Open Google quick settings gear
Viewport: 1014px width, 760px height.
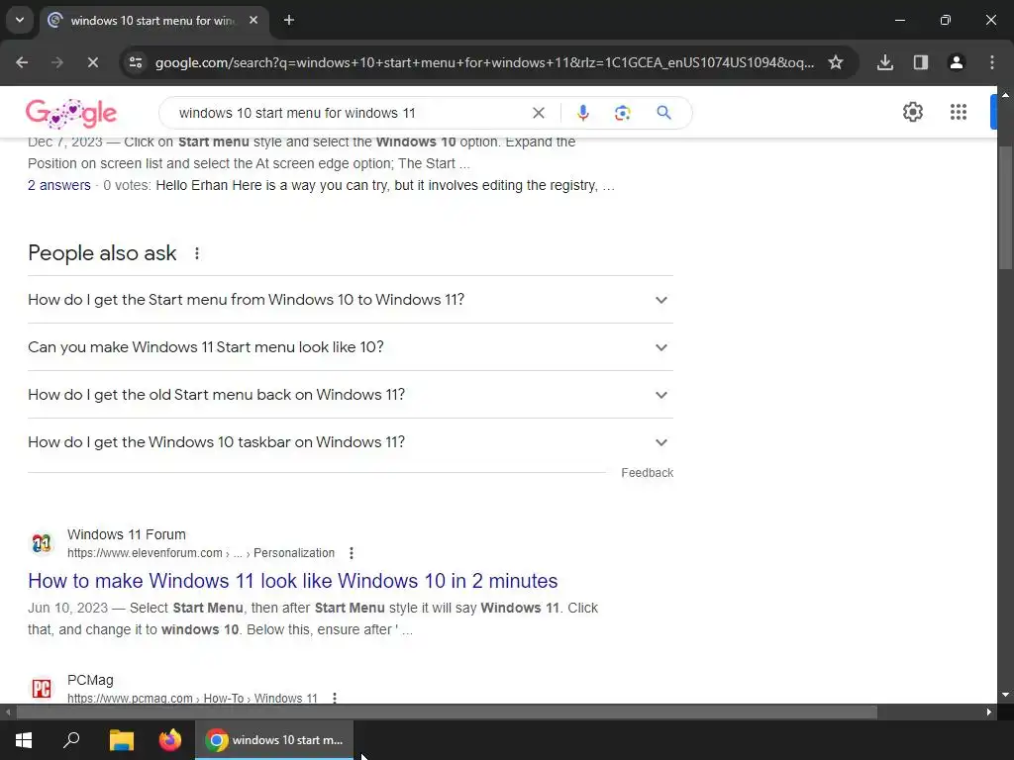pos(912,112)
